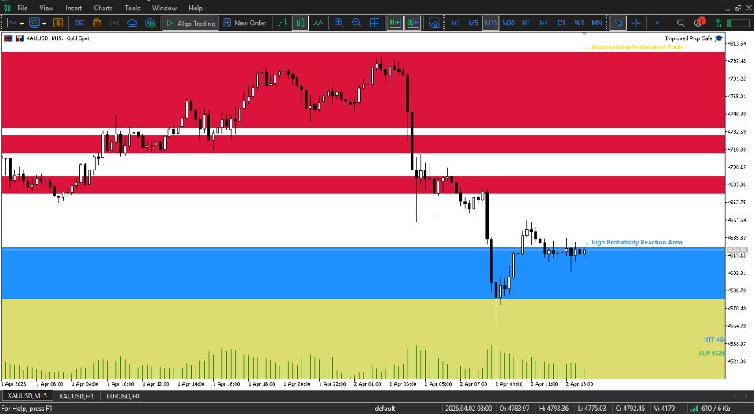Click the MetaTrader app icon in menu bar

pos(7,8)
